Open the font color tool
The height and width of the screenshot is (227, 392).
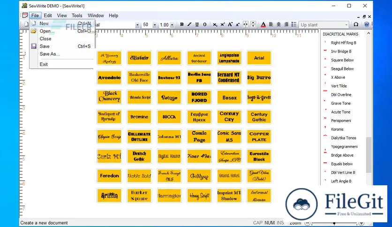point(263,24)
